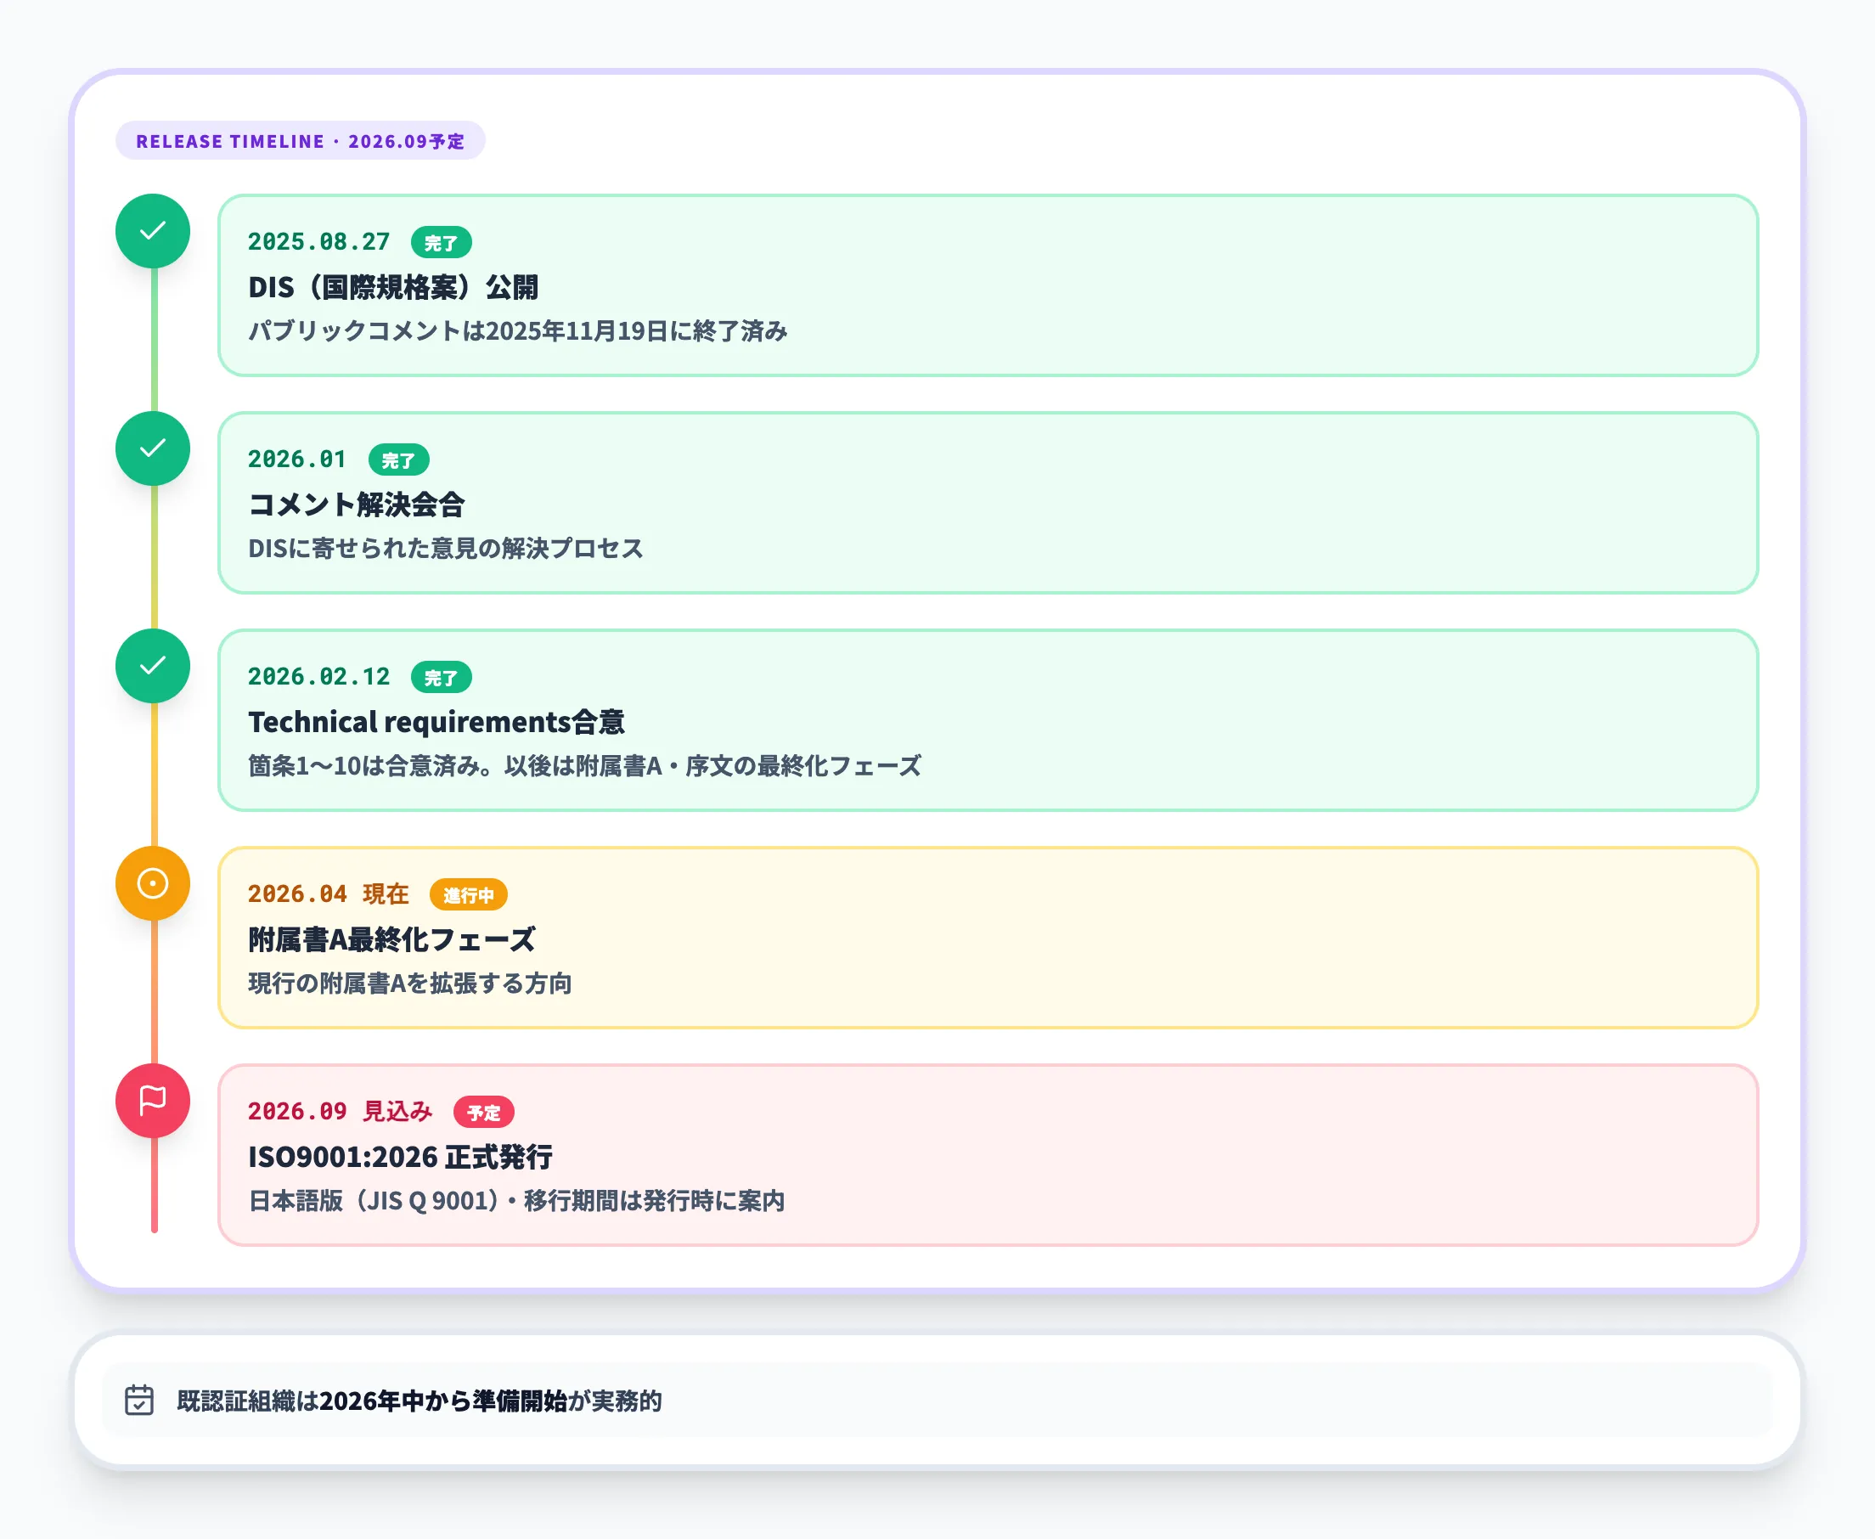Select the checkmark icon beside コメント解決会合
The width and height of the screenshot is (1875, 1539).
point(152,449)
